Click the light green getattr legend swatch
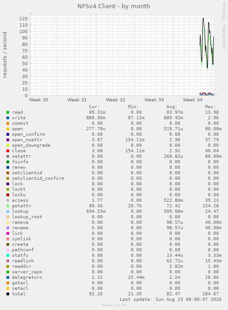 point(8,206)
